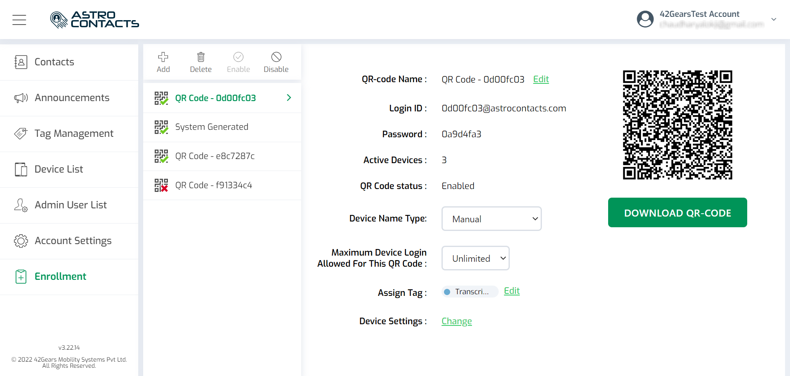Screen dimensions: 790x376
Task: Download the QR-code
Action: [678, 212]
